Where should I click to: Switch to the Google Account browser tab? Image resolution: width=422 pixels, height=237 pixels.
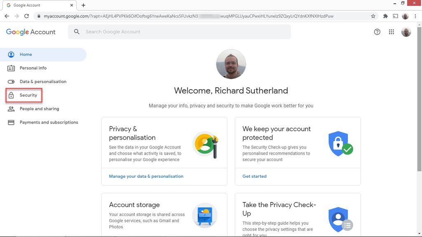(37, 5)
